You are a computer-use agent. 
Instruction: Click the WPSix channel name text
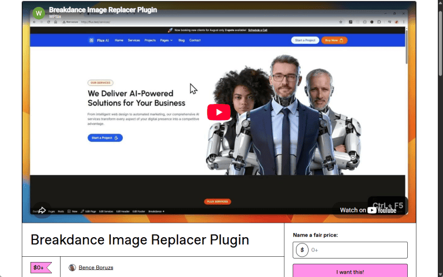click(x=55, y=17)
